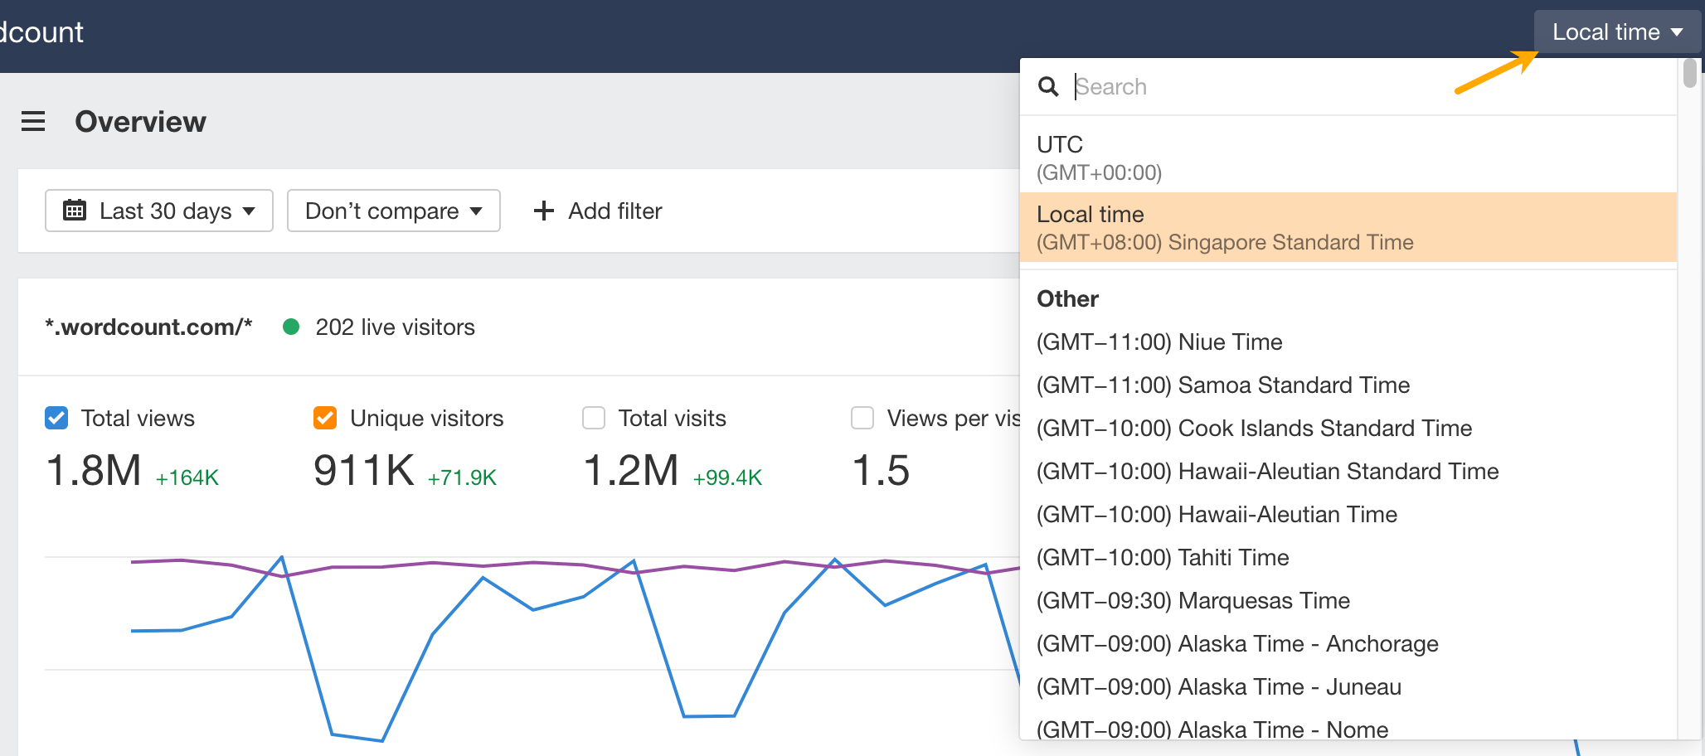1705x756 pixels.
Task: Click the magnifying glass search icon
Action: point(1048,87)
